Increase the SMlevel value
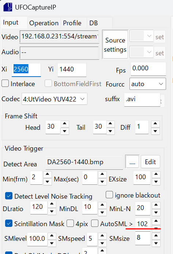 tap(52, 236)
